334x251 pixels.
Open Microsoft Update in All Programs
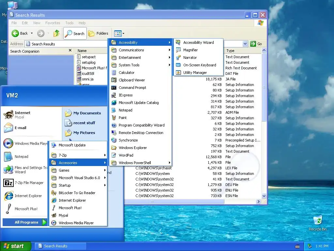tap(78, 145)
